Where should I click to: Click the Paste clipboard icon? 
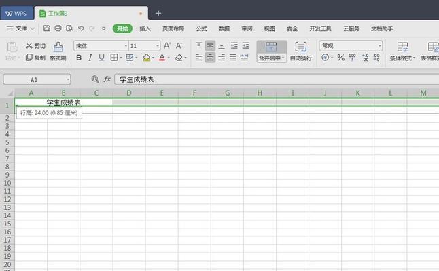coord(12,47)
